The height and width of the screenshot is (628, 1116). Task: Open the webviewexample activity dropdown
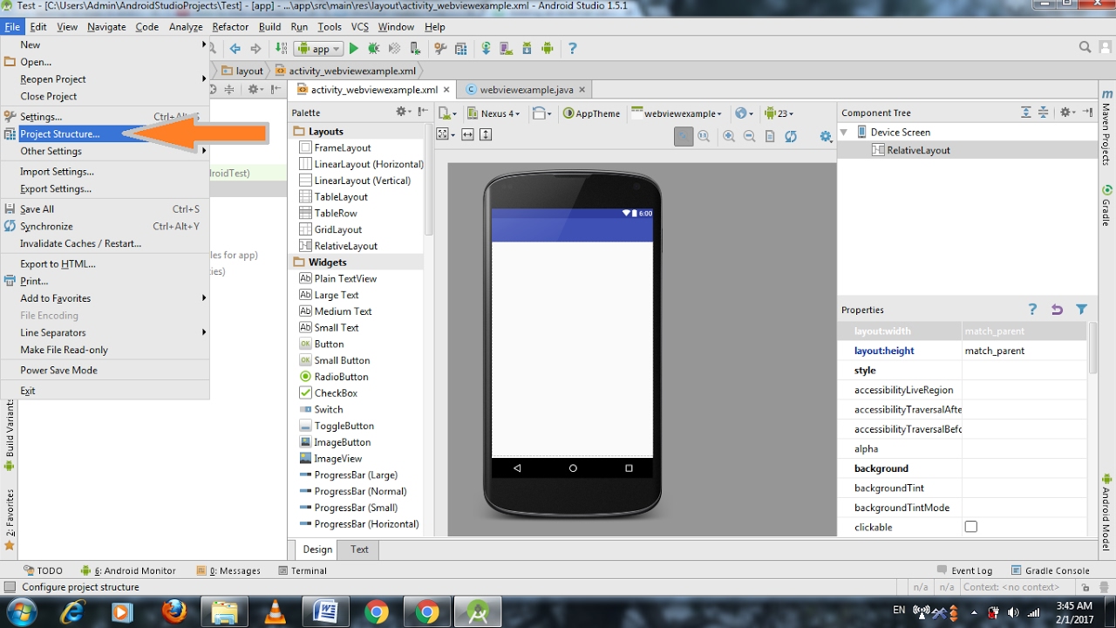(677, 113)
